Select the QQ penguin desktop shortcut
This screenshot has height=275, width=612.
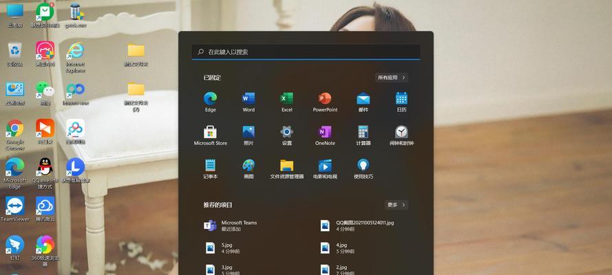tap(45, 173)
